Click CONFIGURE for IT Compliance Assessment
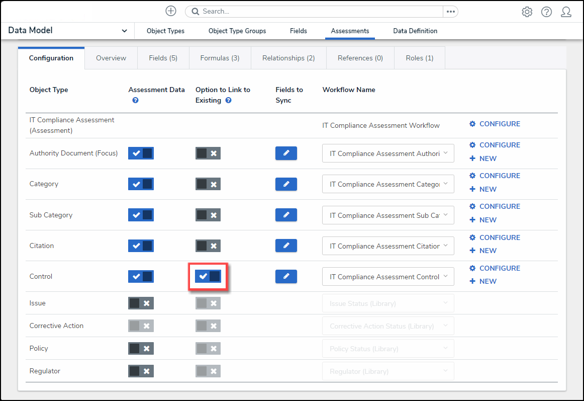584x401 pixels. (x=495, y=124)
